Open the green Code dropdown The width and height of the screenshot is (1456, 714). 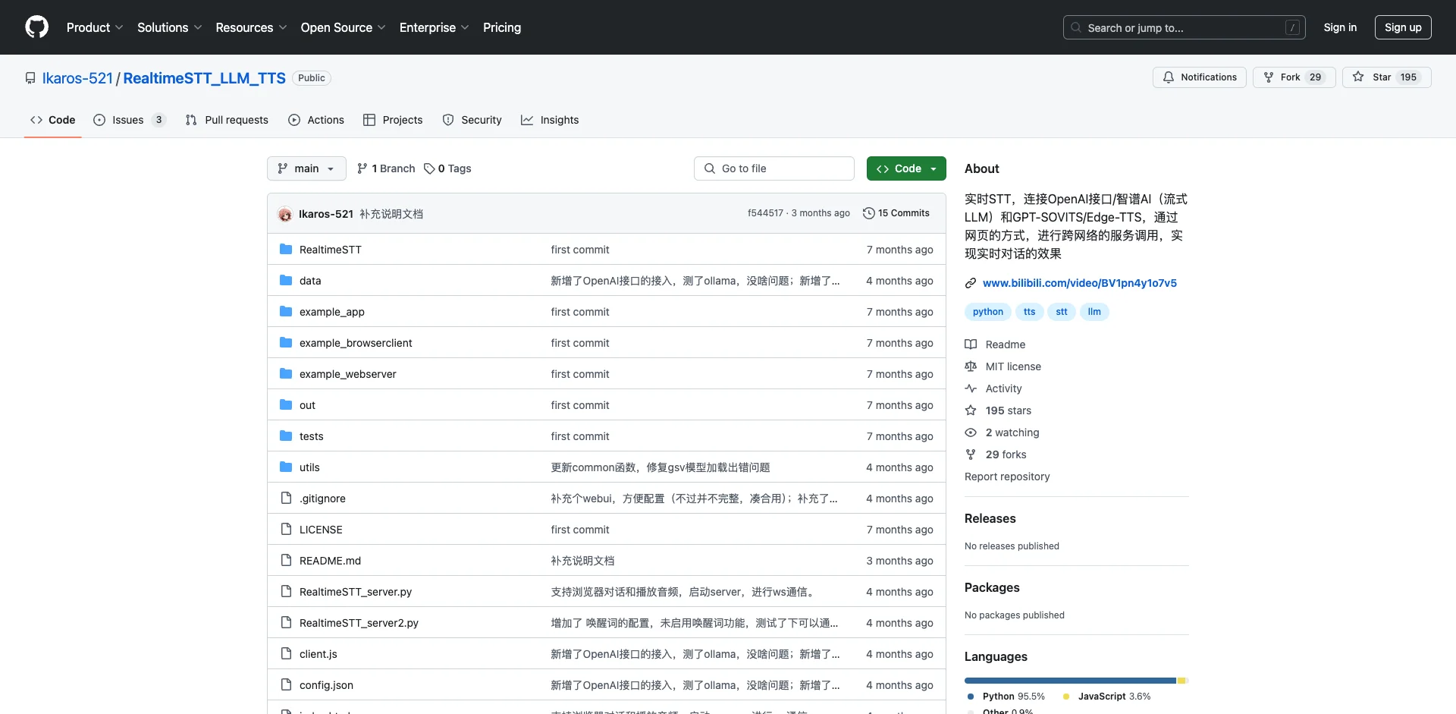pyautogui.click(x=906, y=168)
